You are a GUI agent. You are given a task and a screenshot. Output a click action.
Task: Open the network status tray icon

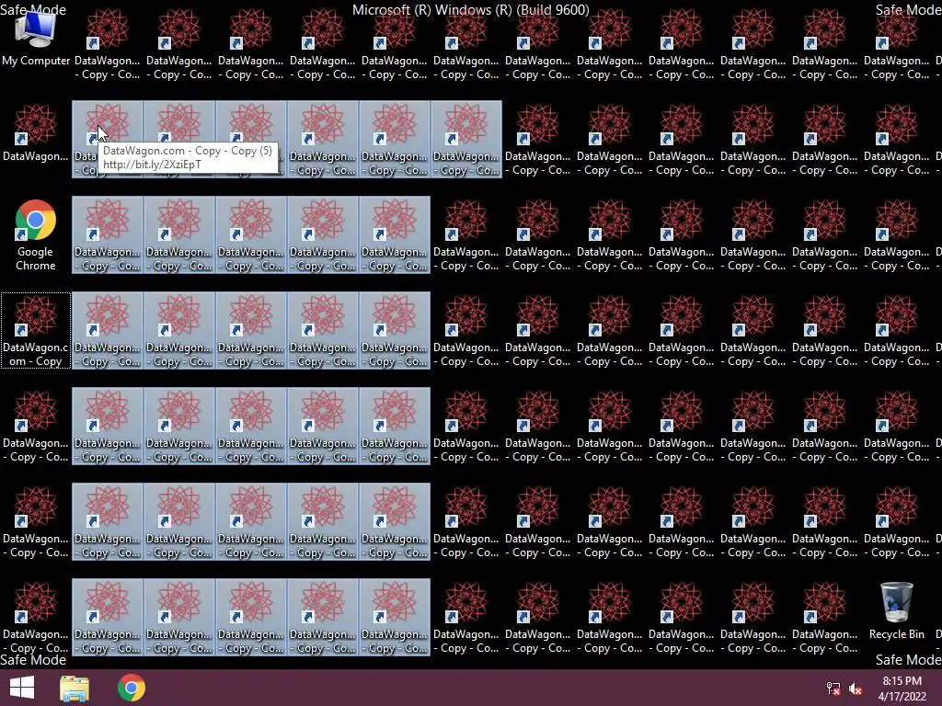coord(833,689)
